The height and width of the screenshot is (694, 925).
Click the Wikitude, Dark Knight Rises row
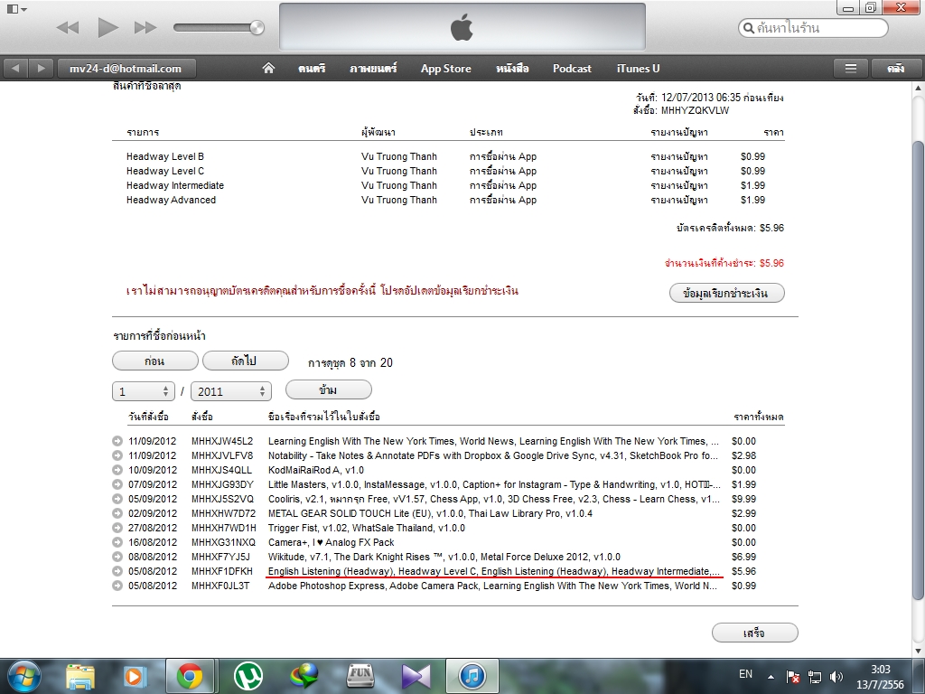(444, 557)
